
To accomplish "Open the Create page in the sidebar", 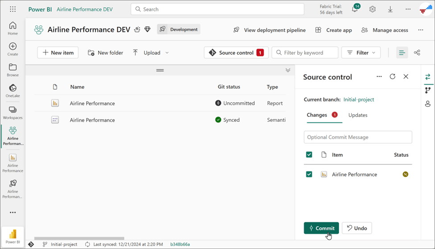I will (13, 49).
